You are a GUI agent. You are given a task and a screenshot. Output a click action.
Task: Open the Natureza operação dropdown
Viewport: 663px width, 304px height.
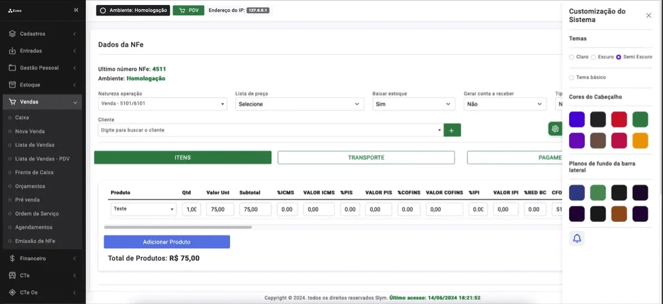click(163, 104)
